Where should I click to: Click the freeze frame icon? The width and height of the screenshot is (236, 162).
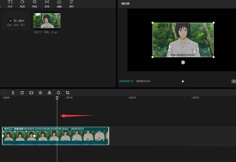click(31, 93)
